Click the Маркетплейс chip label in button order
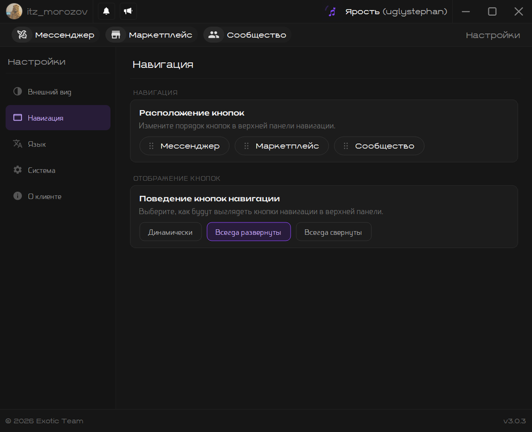Image resolution: width=532 pixels, height=432 pixels. (287, 146)
